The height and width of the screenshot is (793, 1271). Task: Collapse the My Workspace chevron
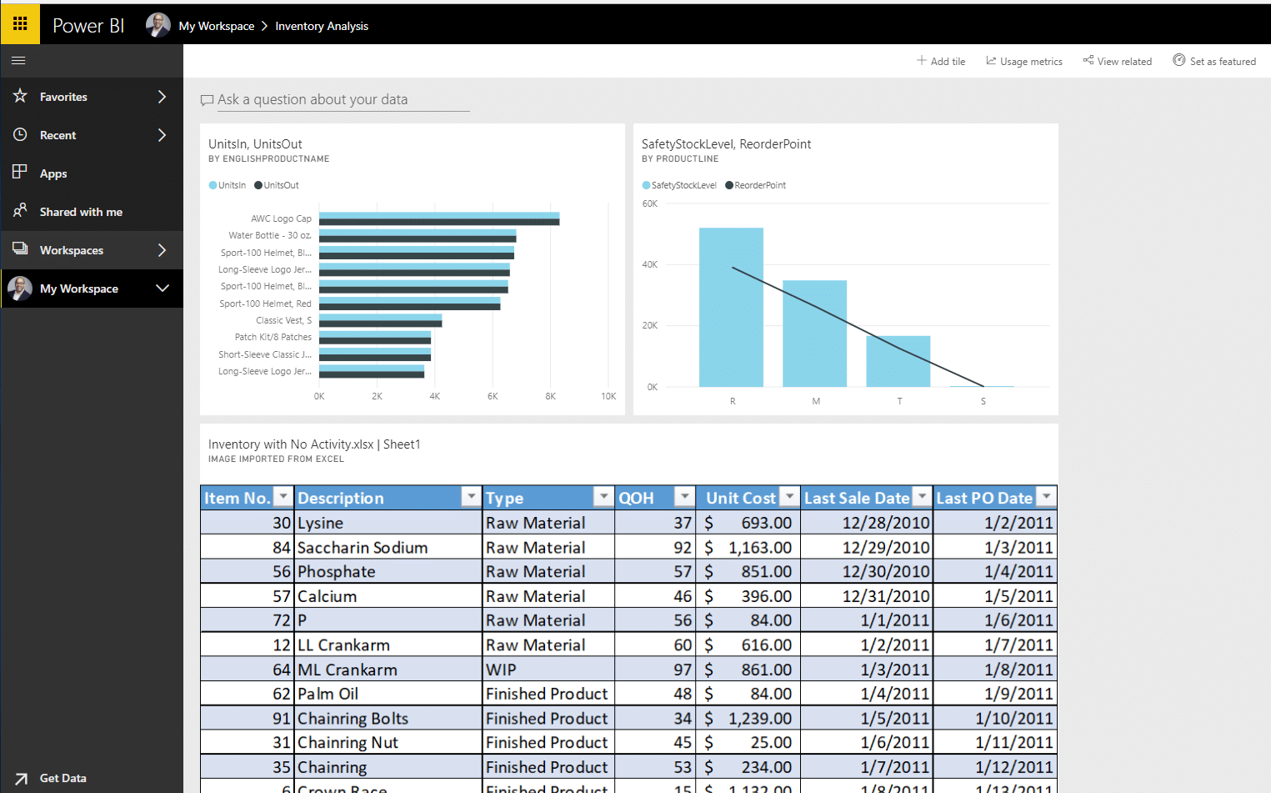point(162,289)
